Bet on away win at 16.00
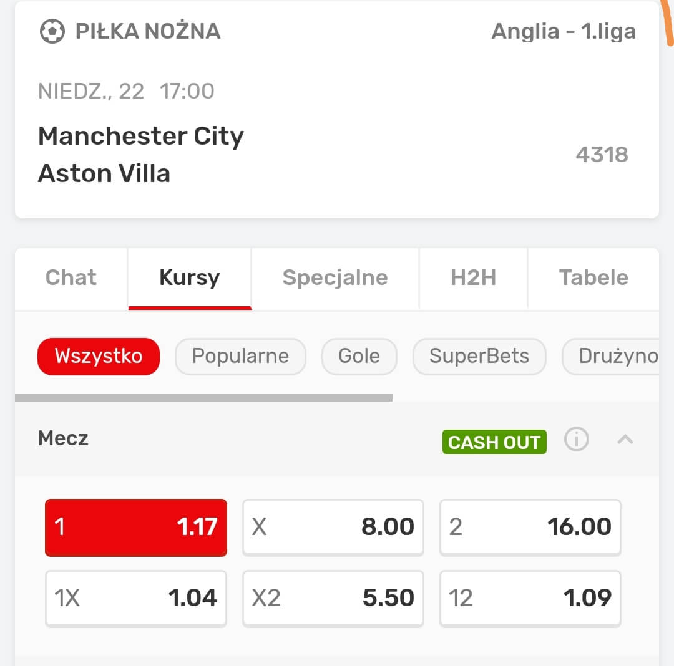This screenshot has width=674, height=666. (530, 527)
